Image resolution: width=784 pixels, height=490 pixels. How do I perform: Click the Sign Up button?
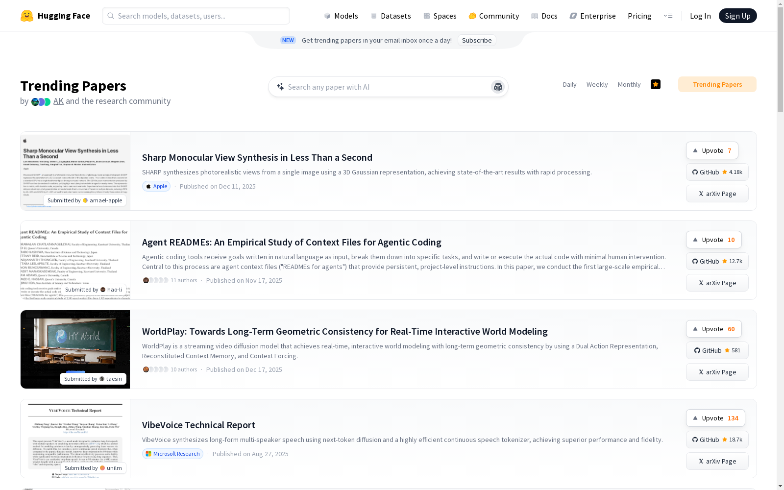click(x=737, y=16)
